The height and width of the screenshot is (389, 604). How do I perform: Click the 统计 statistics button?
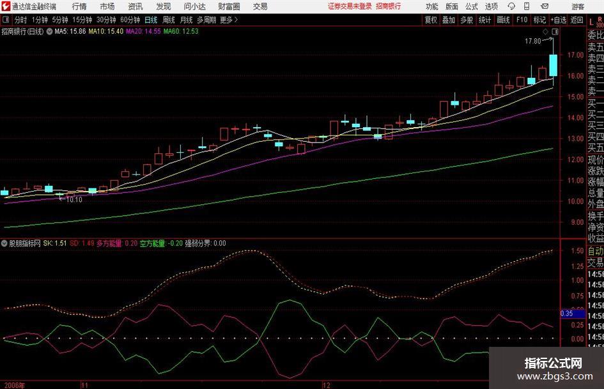click(484, 20)
